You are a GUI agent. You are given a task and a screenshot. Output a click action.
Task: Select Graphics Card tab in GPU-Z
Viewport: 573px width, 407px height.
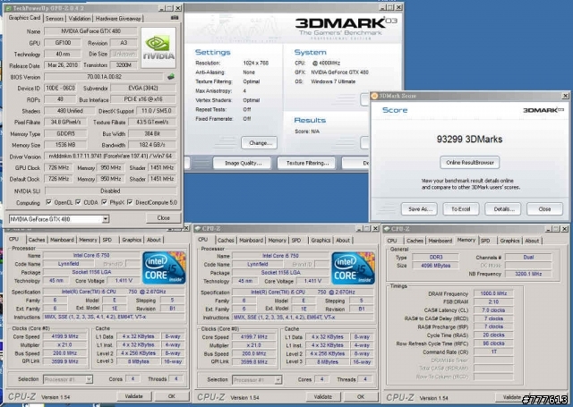pos(24,18)
